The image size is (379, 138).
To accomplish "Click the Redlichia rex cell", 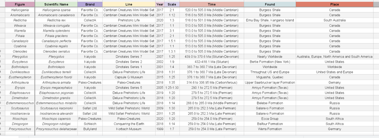I will (x=56, y=20).
